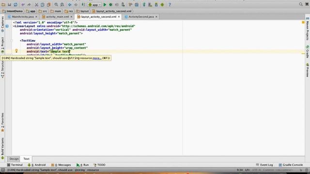Open the Build Variants side panel
Viewport: 310px width, 174px height.
[2, 148]
